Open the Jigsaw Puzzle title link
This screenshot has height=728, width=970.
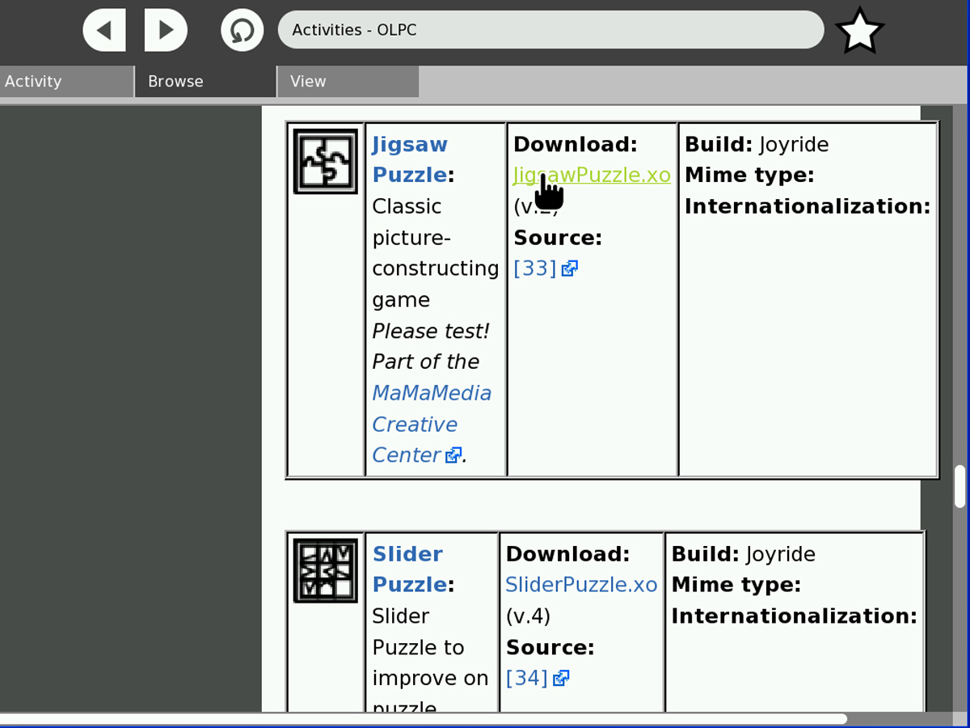[410, 159]
